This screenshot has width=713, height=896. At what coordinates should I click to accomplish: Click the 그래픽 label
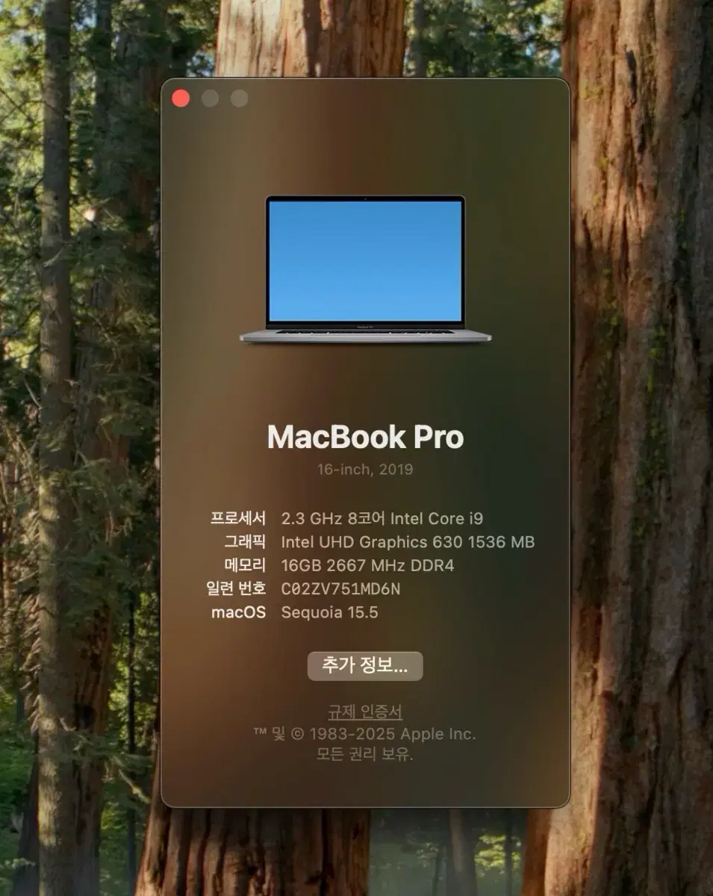pyautogui.click(x=245, y=542)
